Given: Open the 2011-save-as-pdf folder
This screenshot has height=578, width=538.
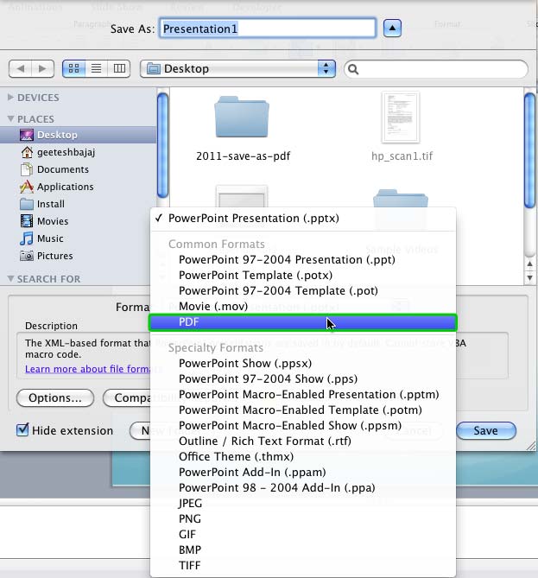Looking at the screenshot, I should (x=242, y=118).
